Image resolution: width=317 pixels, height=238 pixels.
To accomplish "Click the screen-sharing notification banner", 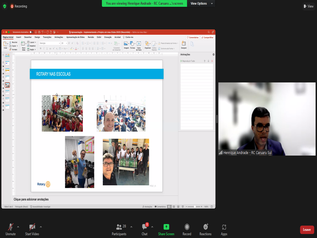I will (x=144, y=3).
